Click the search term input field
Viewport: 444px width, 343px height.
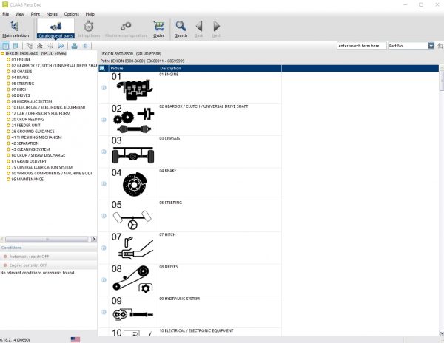click(x=361, y=46)
